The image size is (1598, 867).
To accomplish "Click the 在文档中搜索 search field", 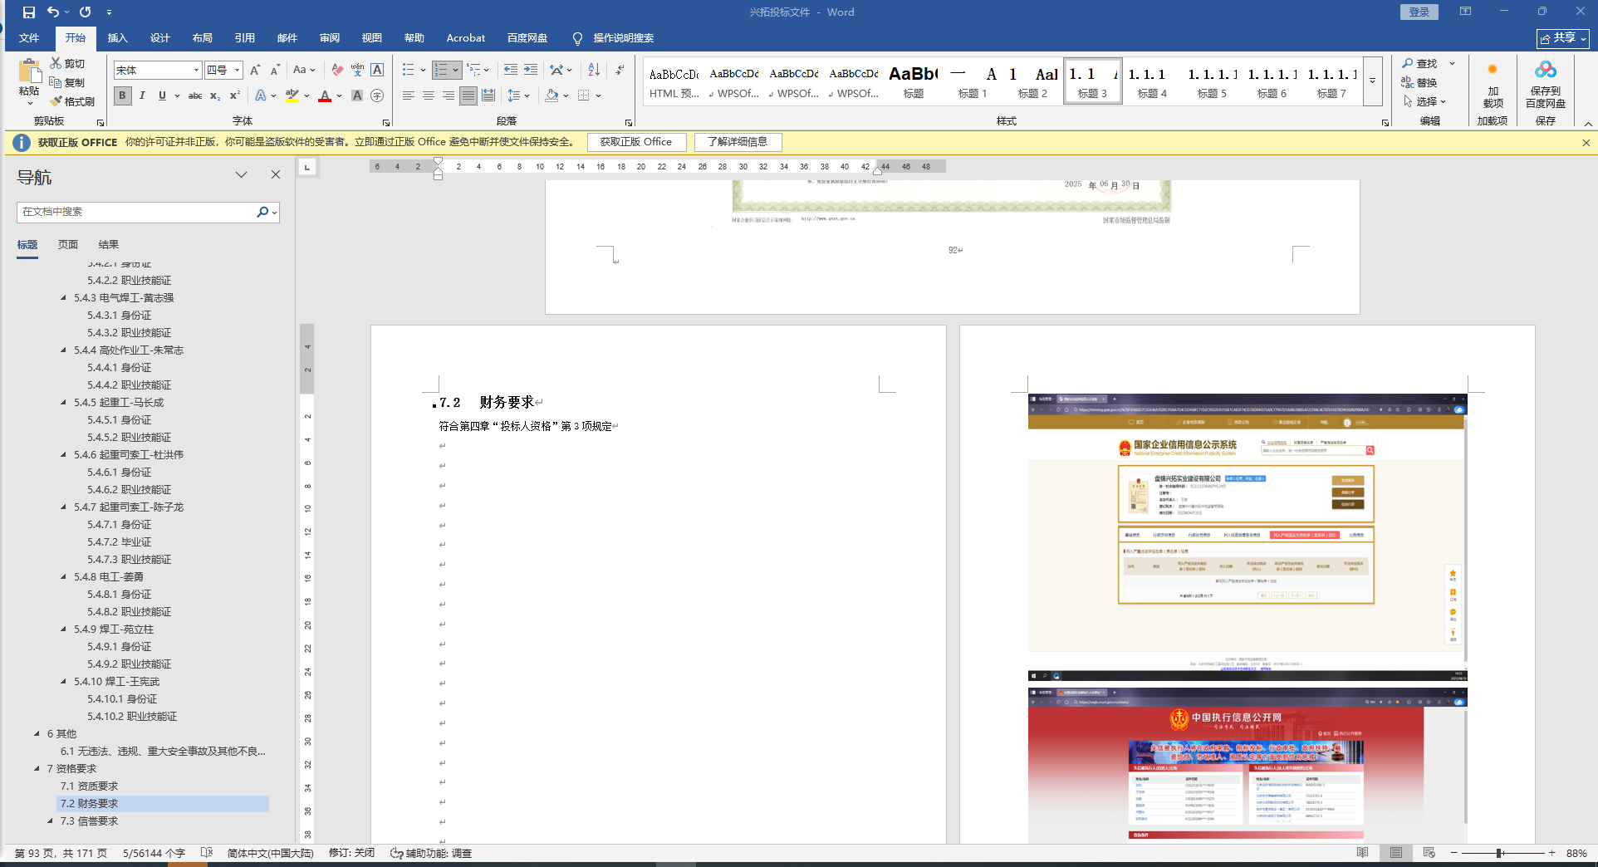I will pyautogui.click(x=137, y=212).
